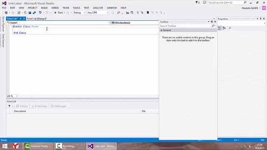Click the Save All icon
The height and width of the screenshot is (150, 267).
(x=34, y=13)
